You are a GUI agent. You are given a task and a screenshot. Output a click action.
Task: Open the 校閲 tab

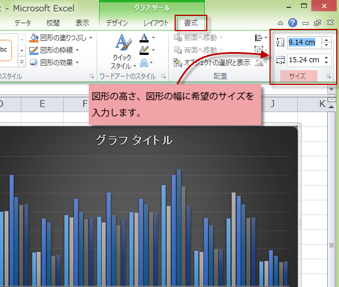pyautogui.click(x=53, y=23)
